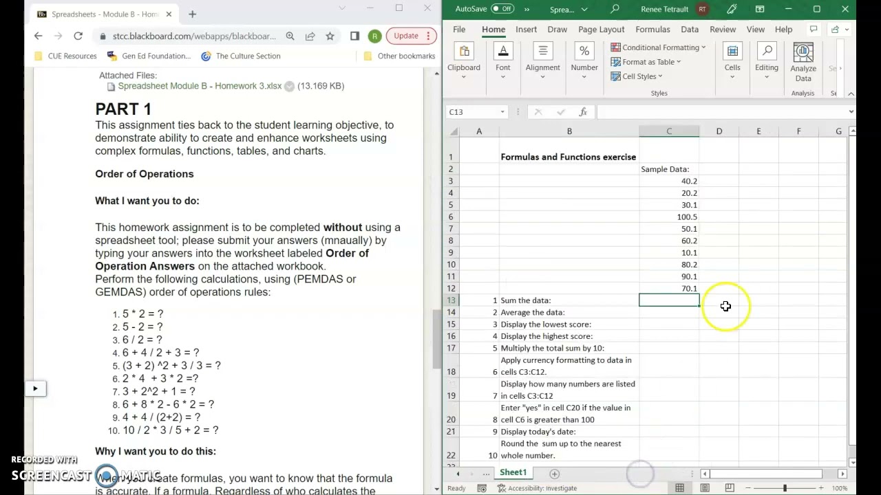
Task: Open the Page Layout ribbon tab
Action: 602,30
